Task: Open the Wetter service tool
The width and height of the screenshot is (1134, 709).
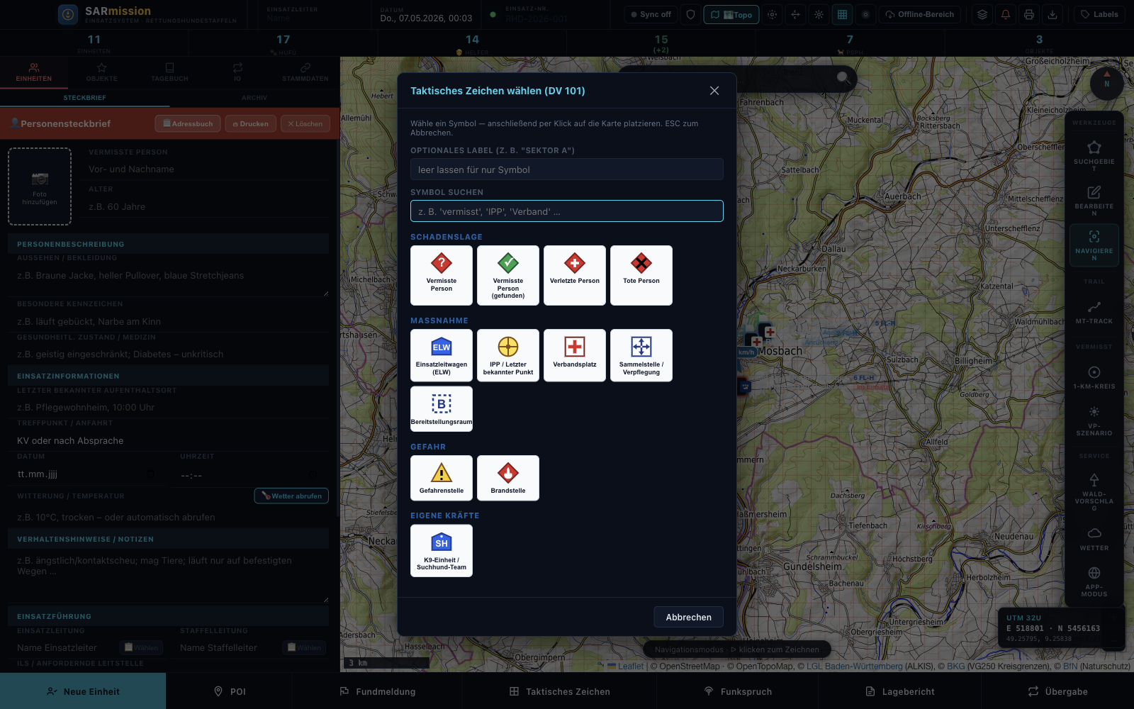Action: (1094, 539)
